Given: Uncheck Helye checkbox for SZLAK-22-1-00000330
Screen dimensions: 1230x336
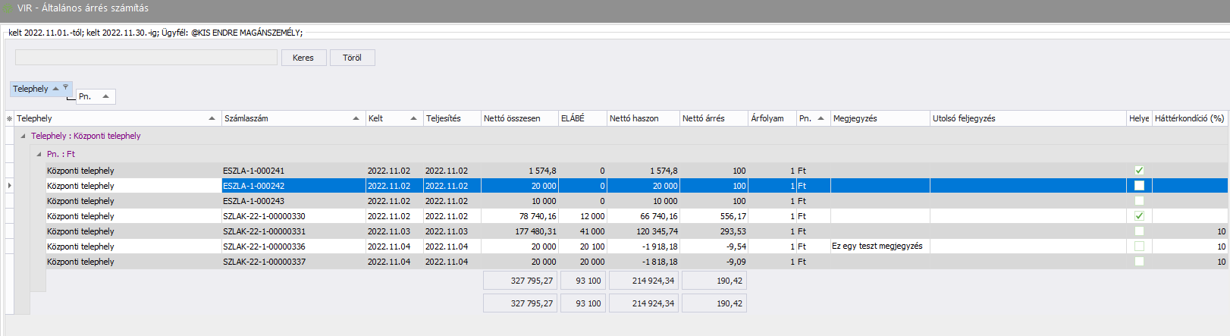Looking at the screenshot, I should (1139, 216).
